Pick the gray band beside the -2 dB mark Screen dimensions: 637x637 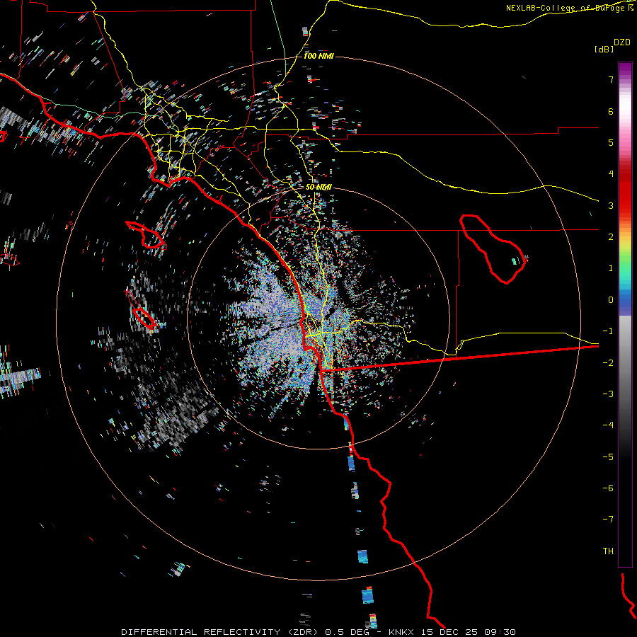click(625, 363)
